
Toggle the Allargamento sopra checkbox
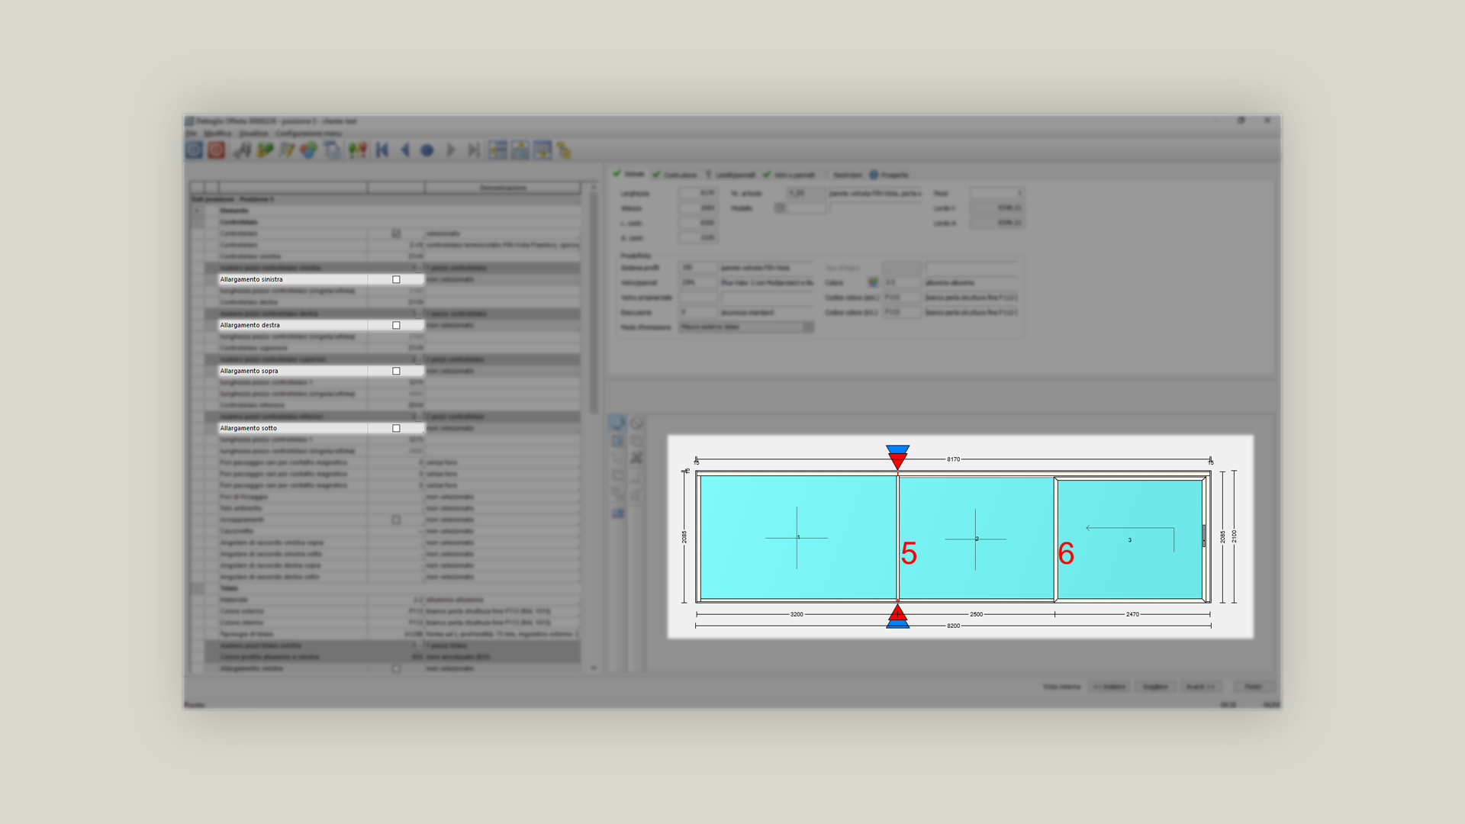point(396,371)
